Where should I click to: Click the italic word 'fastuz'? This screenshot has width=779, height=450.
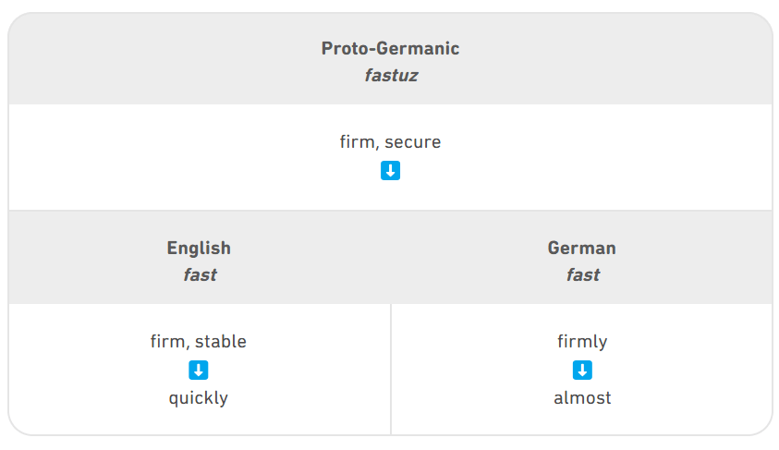coord(392,76)
